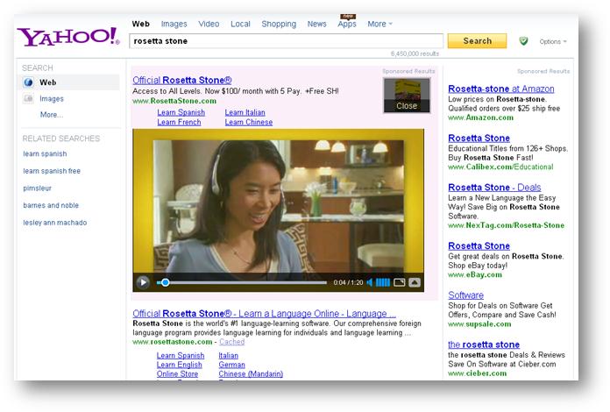Open the Learn Spanish link in the ad
Screen dimensions: 610x412
pyautogui.click(x=181, y=112)
